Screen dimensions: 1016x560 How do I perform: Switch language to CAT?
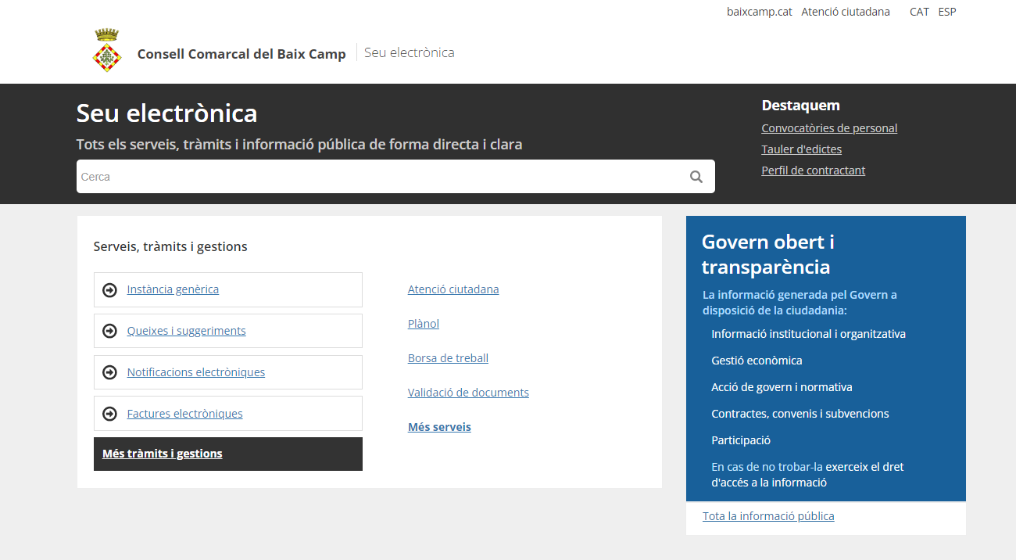click(919, 12)
